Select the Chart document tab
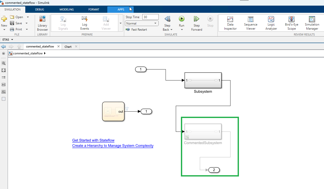This screenshot has height=189, width=324. pyautogui.click(x=68, y=47)
